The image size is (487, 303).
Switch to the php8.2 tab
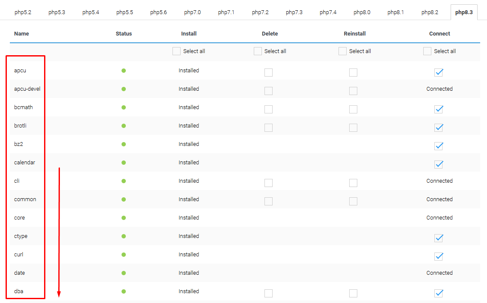(x=430, y=12)
